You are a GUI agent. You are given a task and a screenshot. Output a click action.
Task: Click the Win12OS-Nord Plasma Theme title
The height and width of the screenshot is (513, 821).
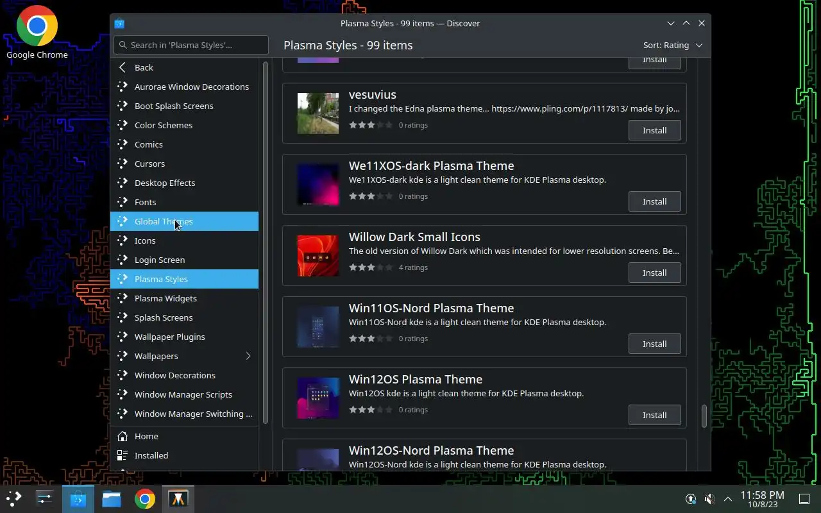pos(431,450)
